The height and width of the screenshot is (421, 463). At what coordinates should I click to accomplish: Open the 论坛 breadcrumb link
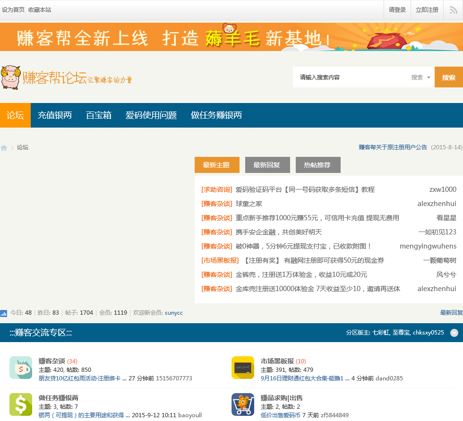point(23,147)
